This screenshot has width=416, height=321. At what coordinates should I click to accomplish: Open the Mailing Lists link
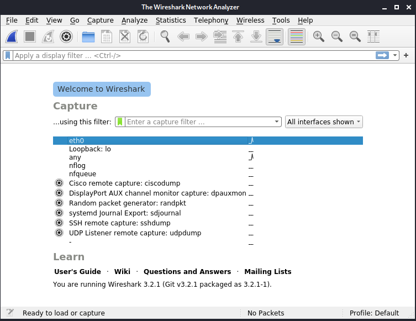point(267,272)
